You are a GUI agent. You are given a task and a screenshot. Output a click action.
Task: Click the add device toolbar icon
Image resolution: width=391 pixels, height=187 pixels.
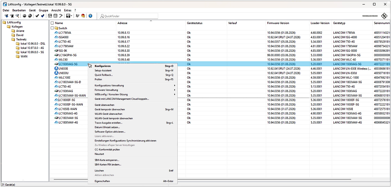(6, 16)
